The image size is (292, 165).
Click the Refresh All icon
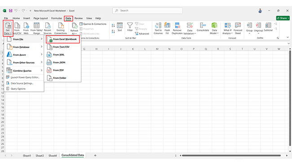74,28
